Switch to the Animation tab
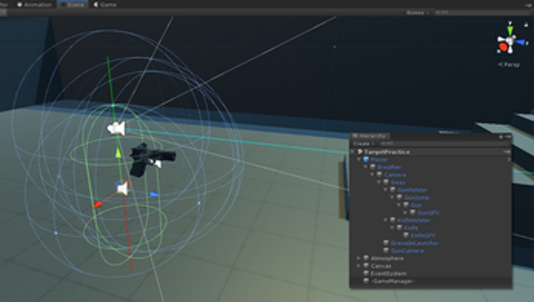Screen dimensions: 534x302 click(34, 4)
